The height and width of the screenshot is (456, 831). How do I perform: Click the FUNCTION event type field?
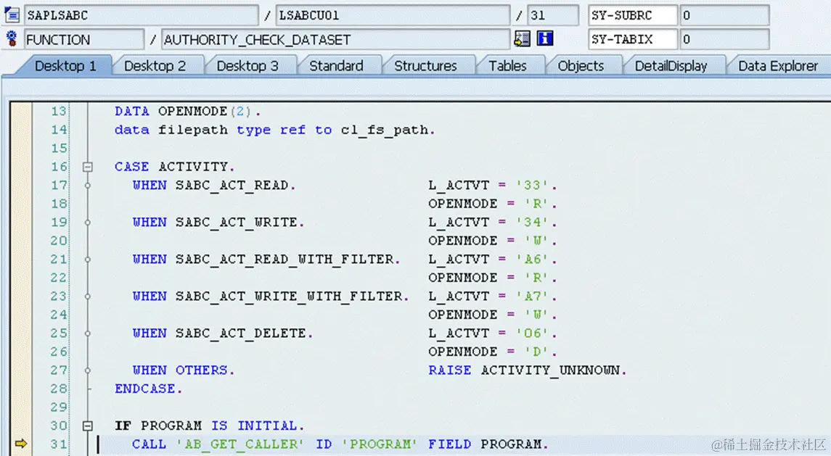point(83,39)
